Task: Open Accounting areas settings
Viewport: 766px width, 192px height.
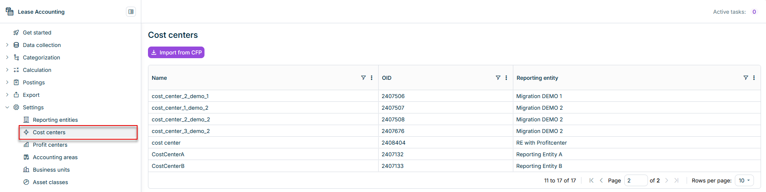Action: tap(55, 157)
